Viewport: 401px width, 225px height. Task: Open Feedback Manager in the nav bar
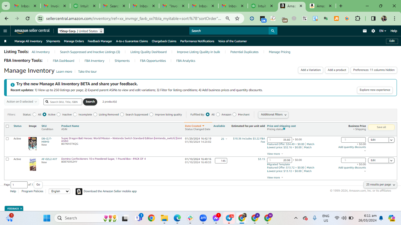click(x=100, y=41)
